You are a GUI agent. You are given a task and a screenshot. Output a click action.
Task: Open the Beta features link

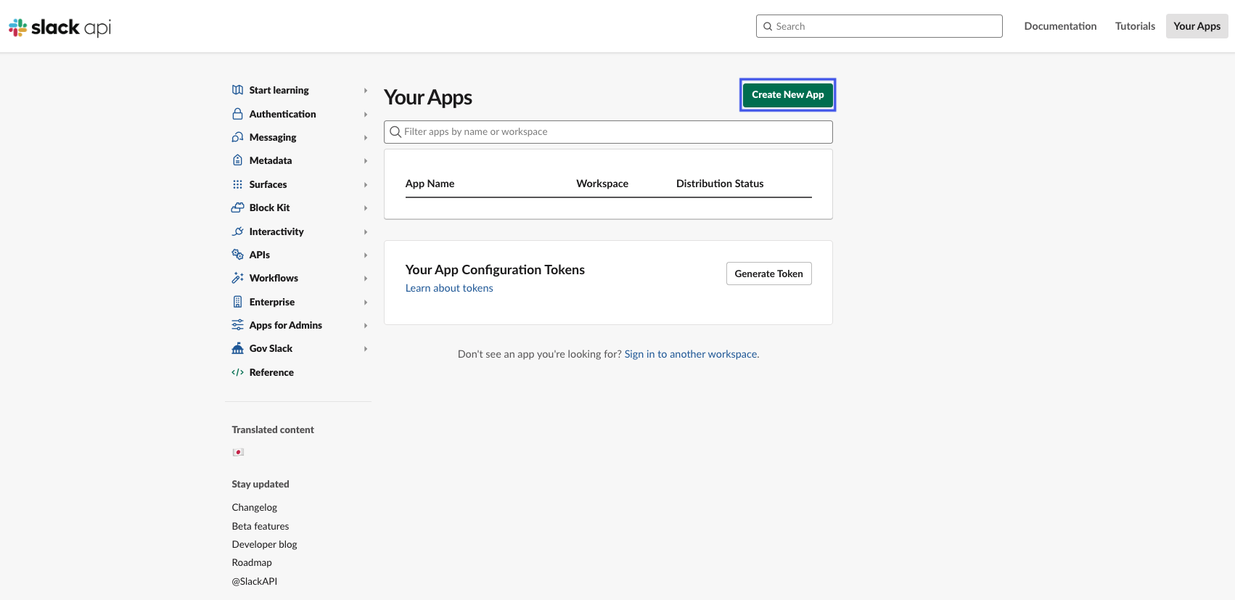click(260, 526)
